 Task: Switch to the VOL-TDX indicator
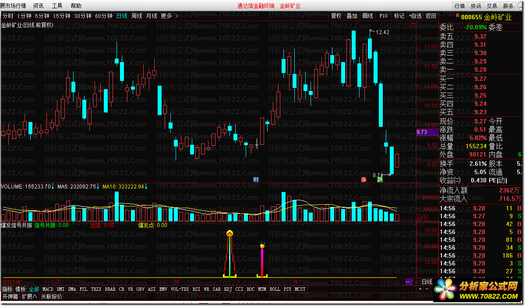(x=180, y=289)
